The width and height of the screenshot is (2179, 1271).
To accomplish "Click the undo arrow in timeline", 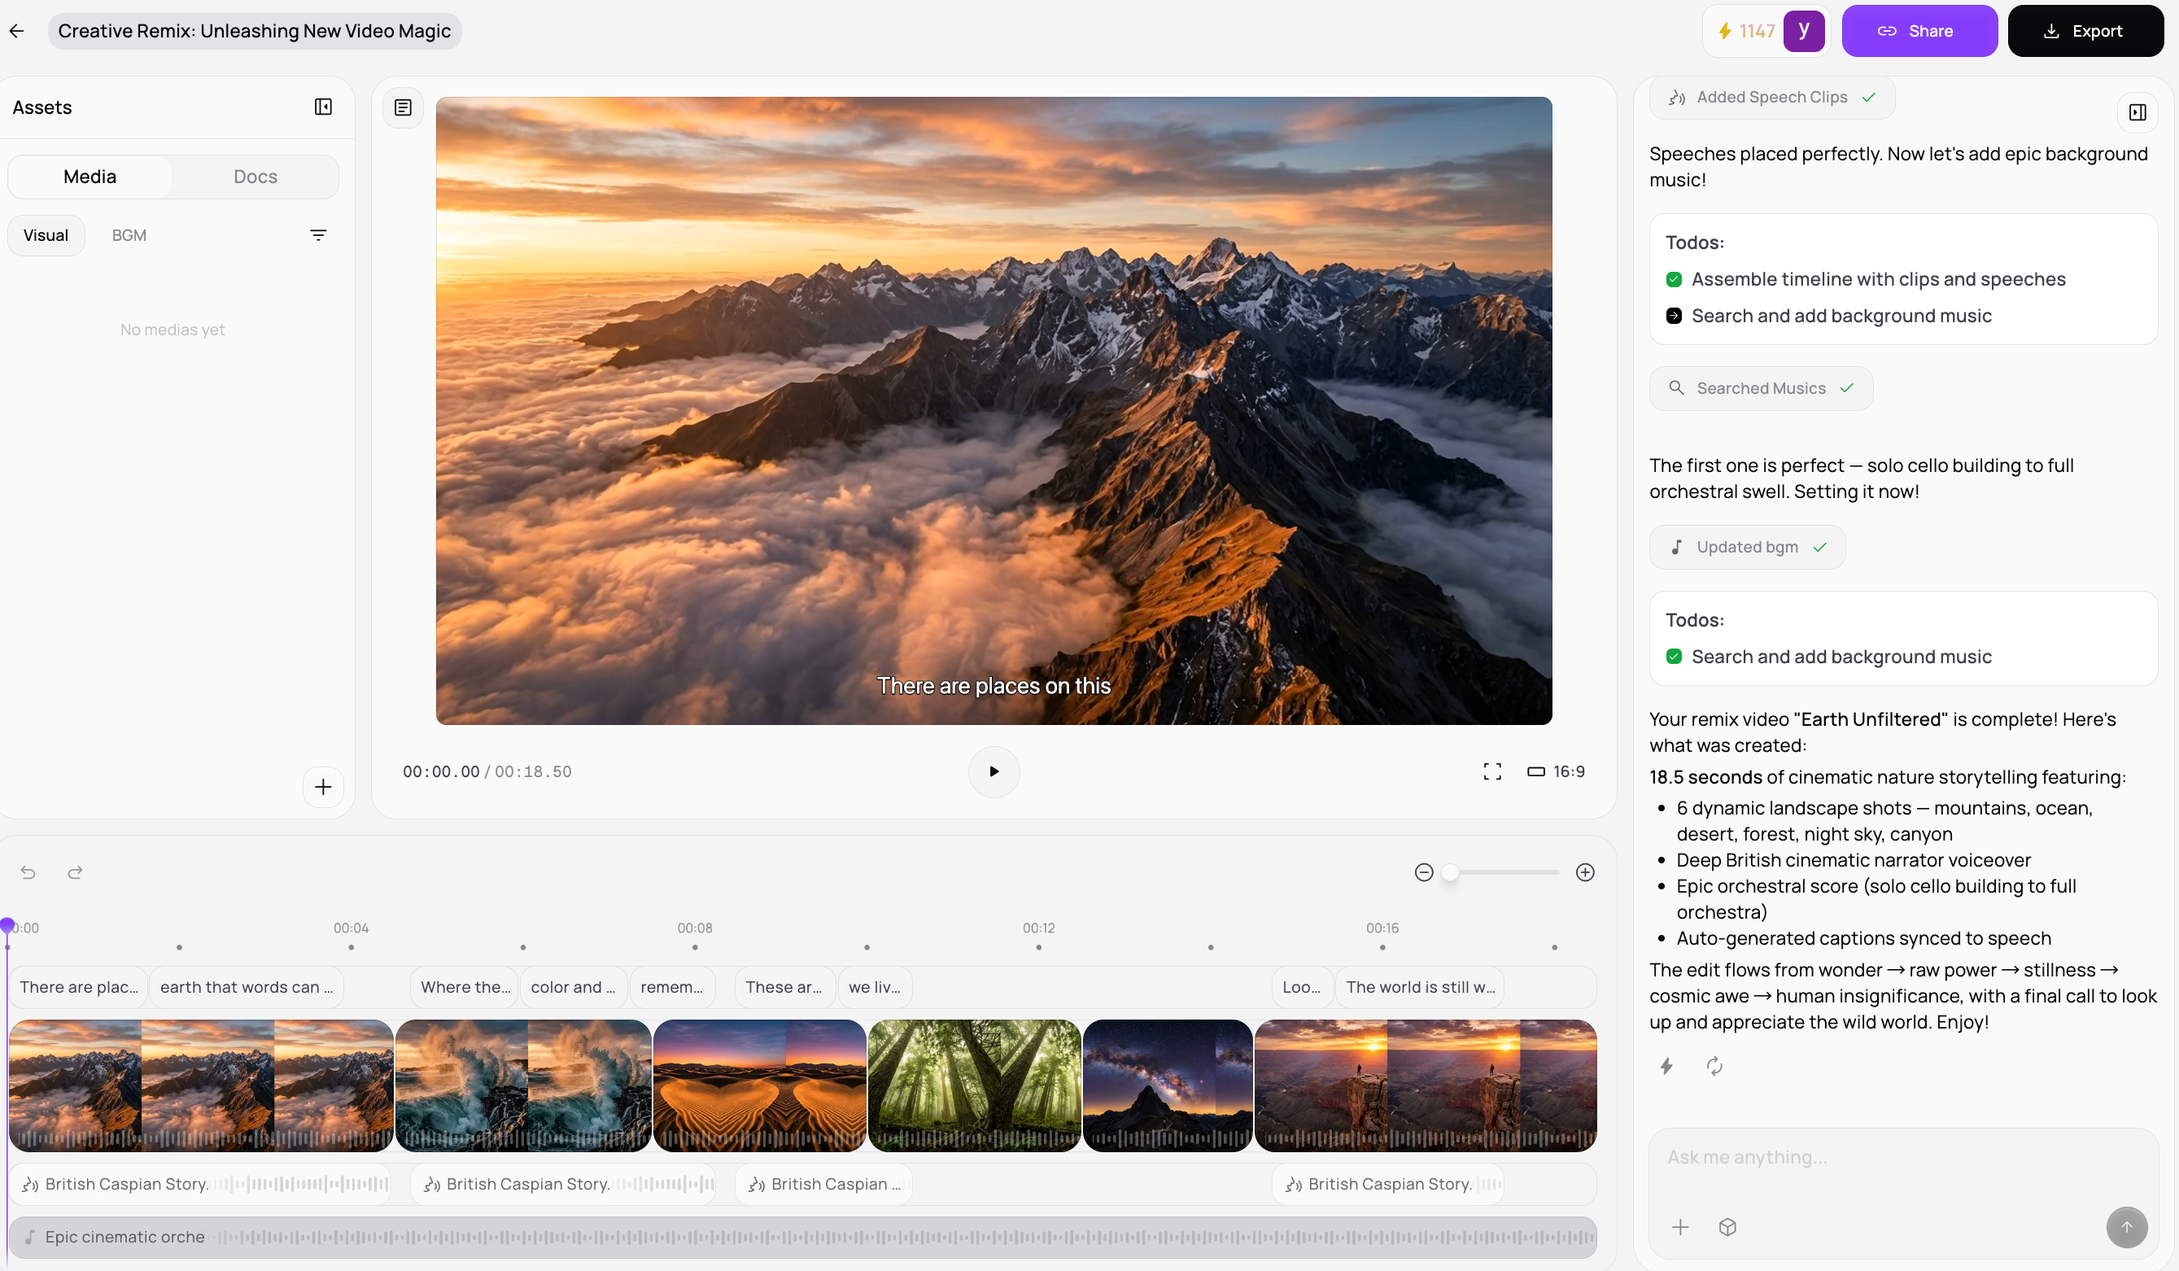I will pos(28,872).
